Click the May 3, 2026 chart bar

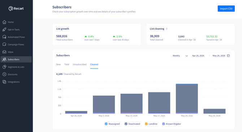point(104,105)
